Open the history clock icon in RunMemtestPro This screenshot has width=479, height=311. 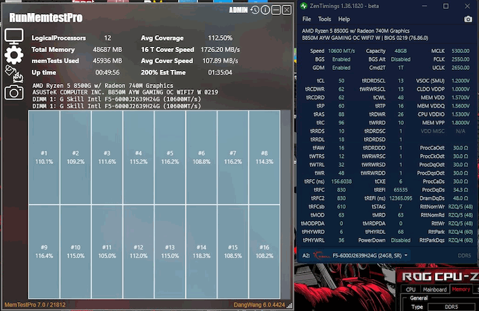click(x=255, y=10)
